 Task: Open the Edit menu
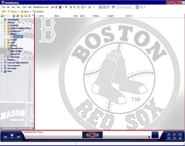click(8, 7)
